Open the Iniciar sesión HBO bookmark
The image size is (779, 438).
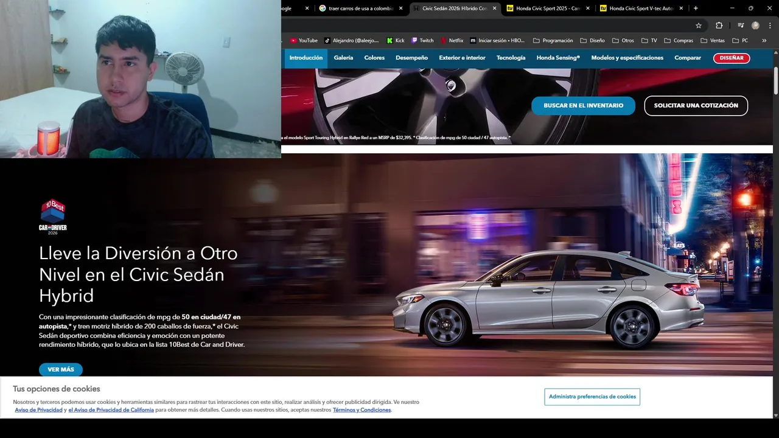click(x=497, y=41)
